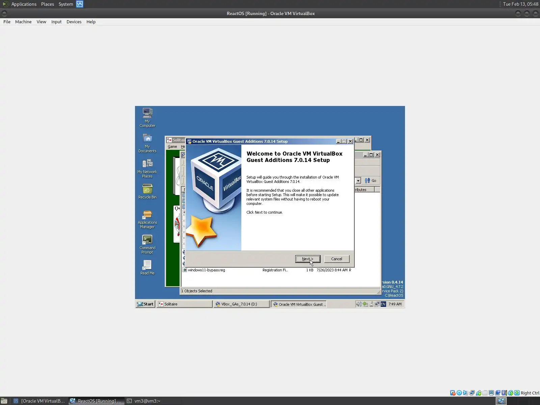Click the CPU virtualization status icon

504,393
